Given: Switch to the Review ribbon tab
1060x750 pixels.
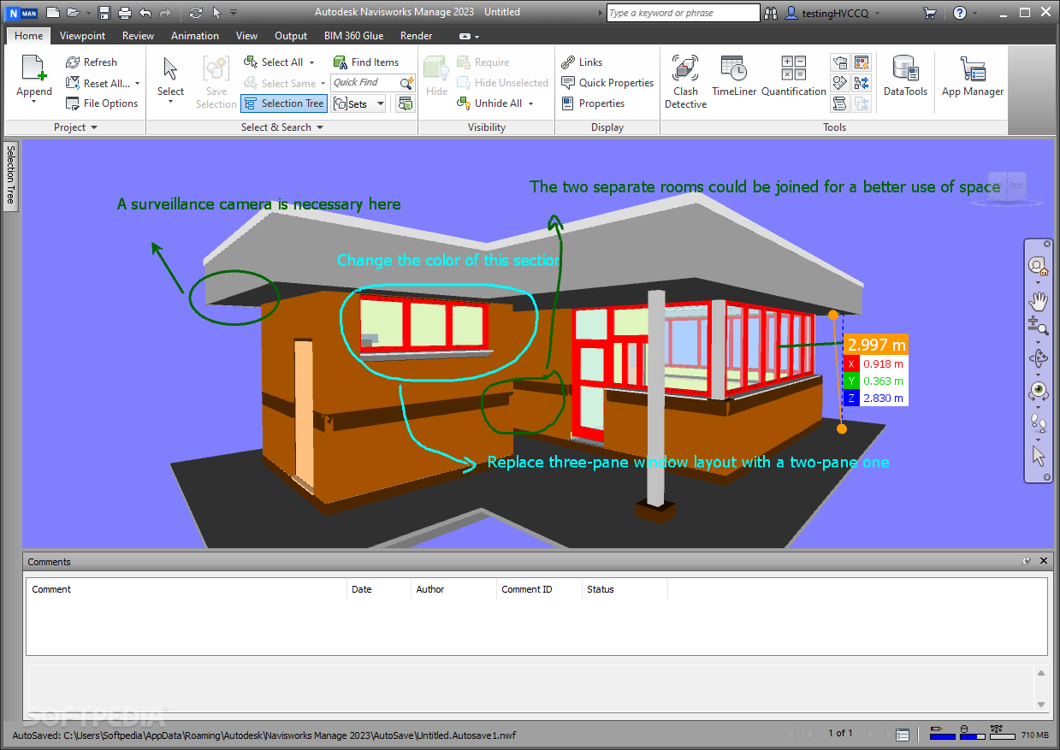Looking at the screenshot, I should coord(138,36).
